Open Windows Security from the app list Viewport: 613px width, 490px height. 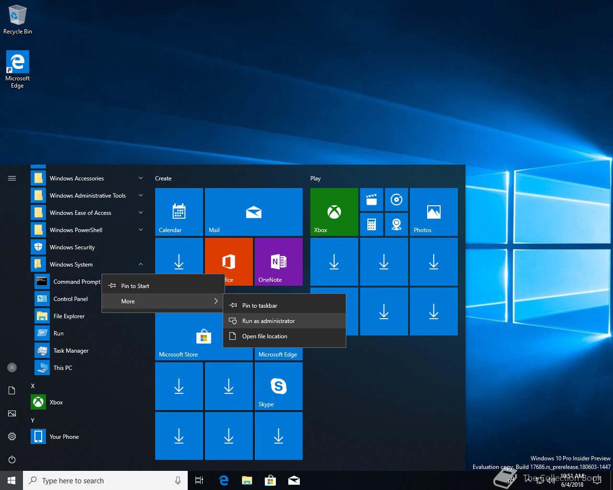[89, 247]
